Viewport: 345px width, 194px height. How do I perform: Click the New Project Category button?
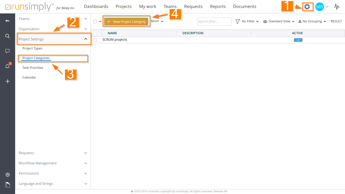126,22
